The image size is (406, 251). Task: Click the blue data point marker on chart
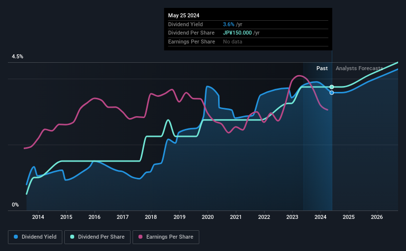(332, 92)
